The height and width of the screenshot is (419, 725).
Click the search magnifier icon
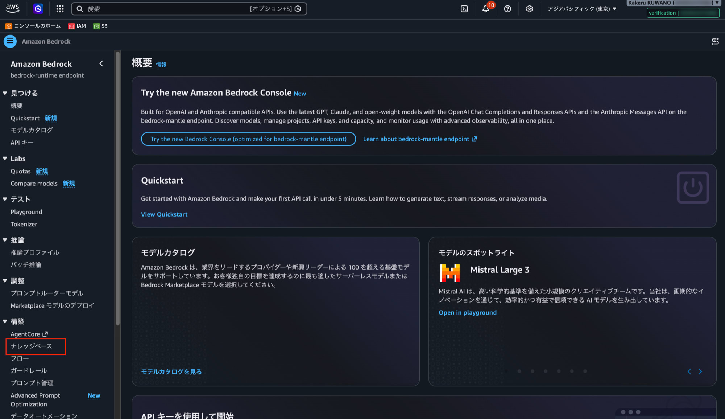click(x=80, y=9)
